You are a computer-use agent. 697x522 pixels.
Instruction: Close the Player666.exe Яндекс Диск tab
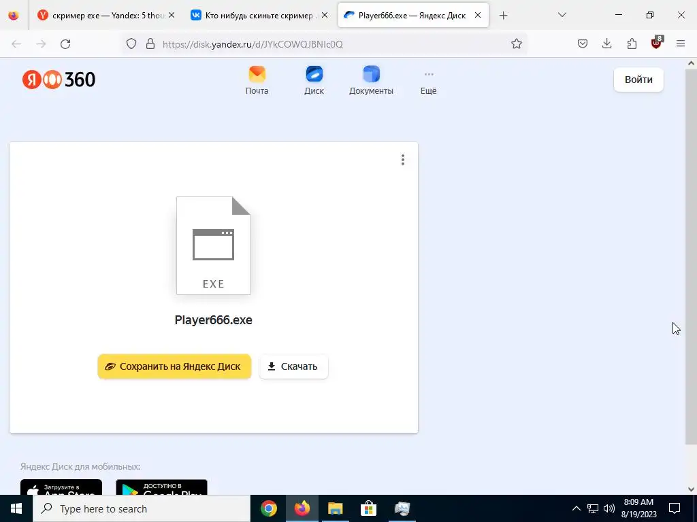[x=478, y=16]
